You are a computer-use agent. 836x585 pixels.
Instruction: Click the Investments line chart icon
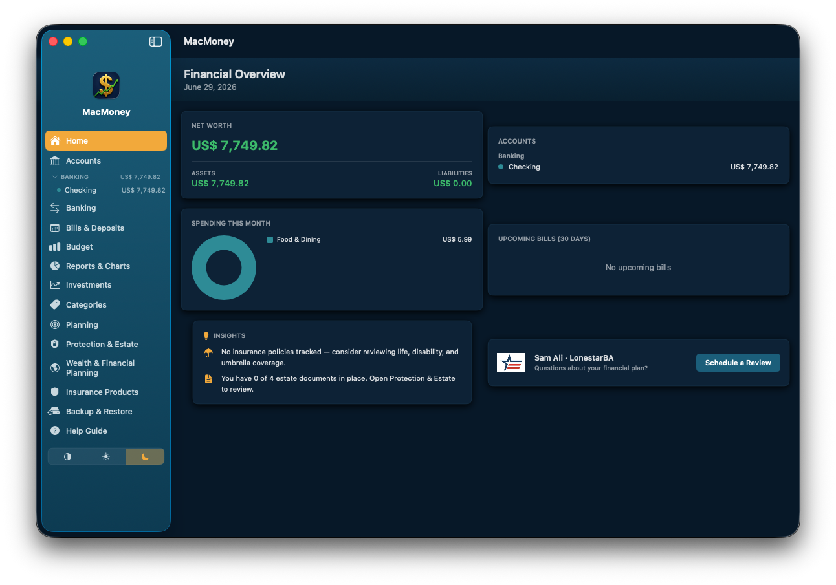coord(55,285)
